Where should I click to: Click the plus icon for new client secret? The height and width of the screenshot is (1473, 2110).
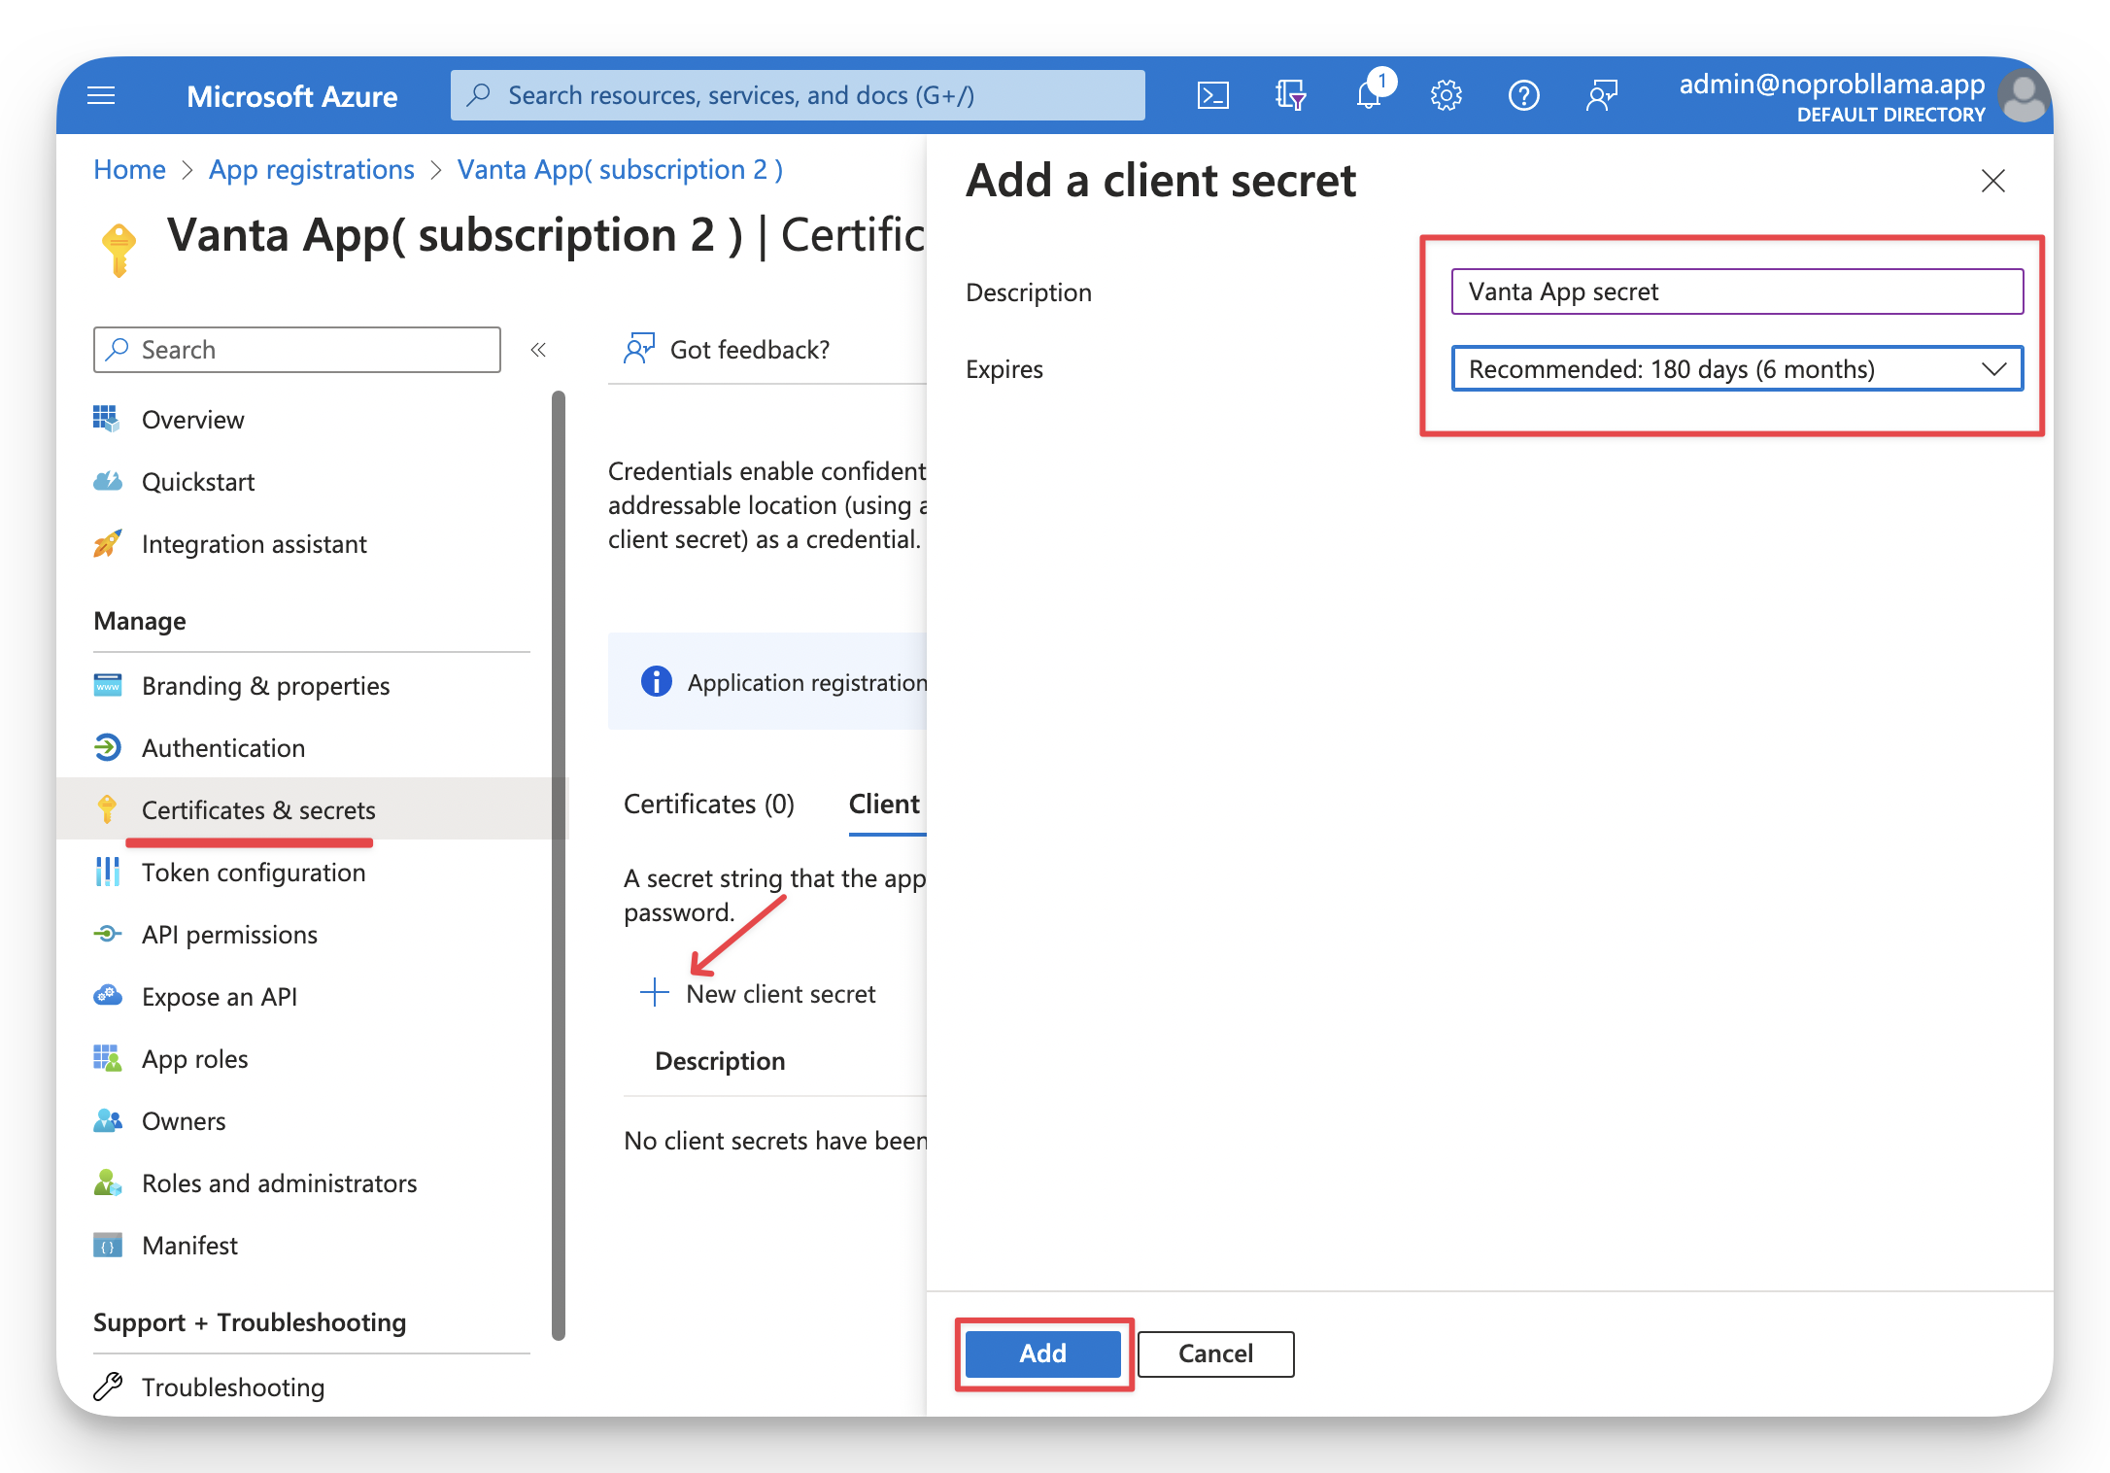pyautogui.click(x=655, y=992)
